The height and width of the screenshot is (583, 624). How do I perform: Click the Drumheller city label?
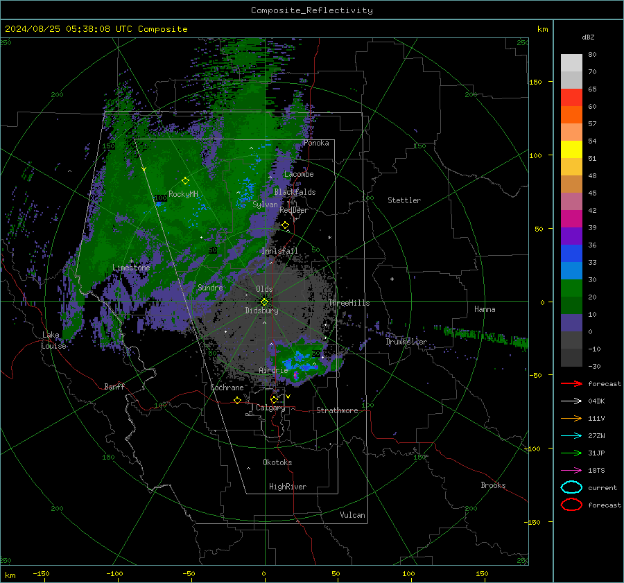click(x=406, y=342)
